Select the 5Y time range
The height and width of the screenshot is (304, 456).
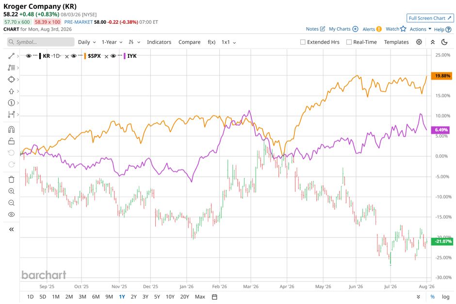pos(157,297)
